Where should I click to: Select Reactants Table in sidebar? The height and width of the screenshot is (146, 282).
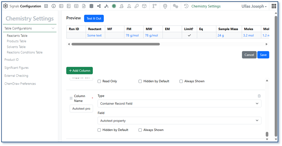tap(17, 35)
